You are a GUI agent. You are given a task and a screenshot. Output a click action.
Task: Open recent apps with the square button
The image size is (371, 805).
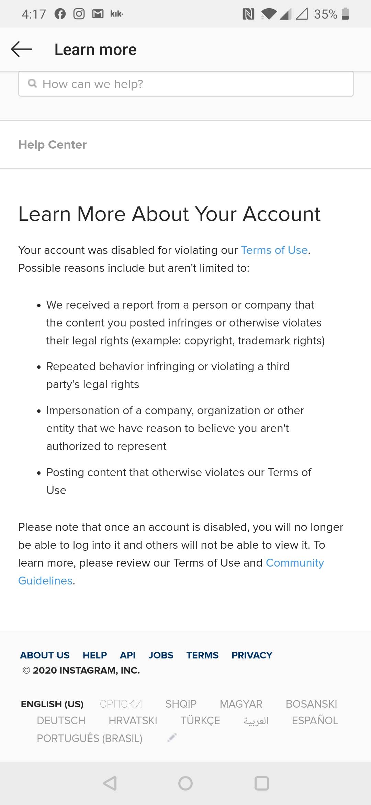pos(261,783)
